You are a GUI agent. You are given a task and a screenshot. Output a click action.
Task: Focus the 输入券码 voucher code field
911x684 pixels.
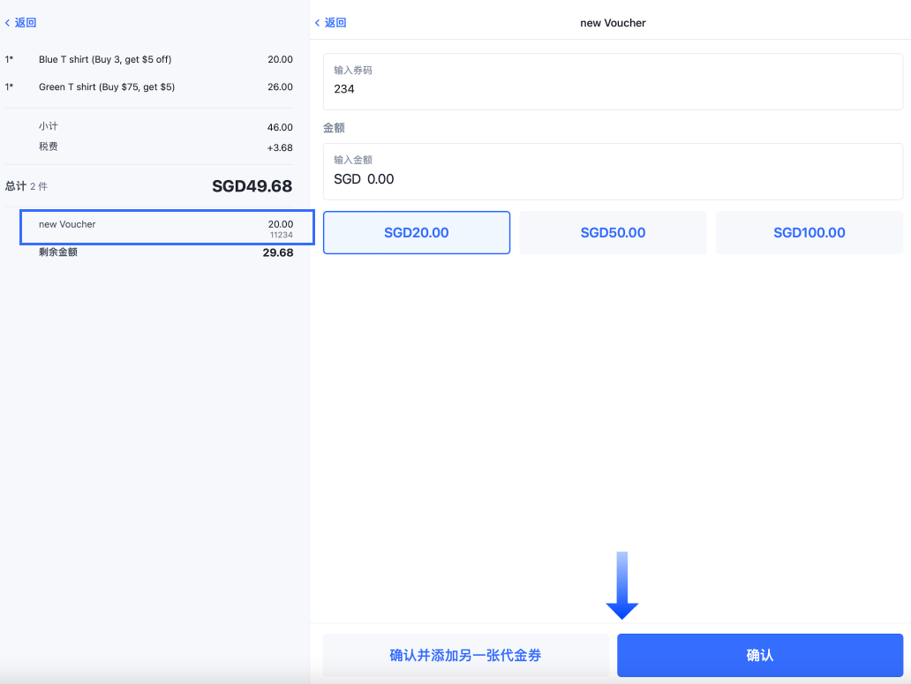tap(613, 82)
